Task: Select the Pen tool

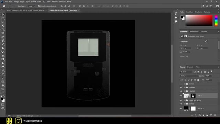Action: [x=3, y=70]
